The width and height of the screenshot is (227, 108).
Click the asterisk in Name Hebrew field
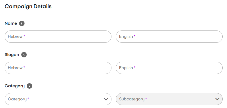[x=24, y=36]
